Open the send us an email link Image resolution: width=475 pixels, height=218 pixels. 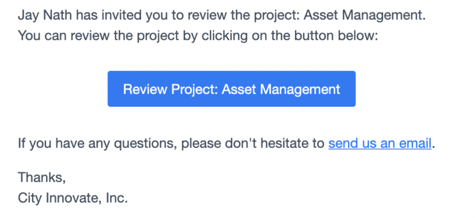tap(380, 144)
